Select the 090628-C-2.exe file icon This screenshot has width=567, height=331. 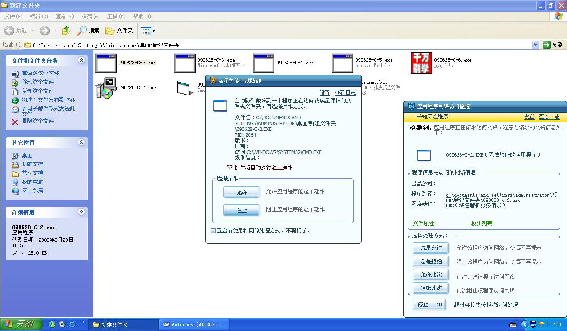coord(106,63)
